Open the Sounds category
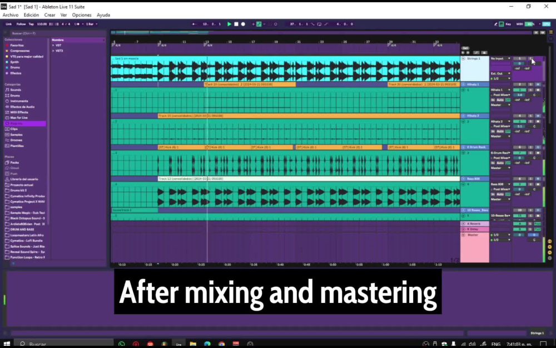 click(15, 90)
